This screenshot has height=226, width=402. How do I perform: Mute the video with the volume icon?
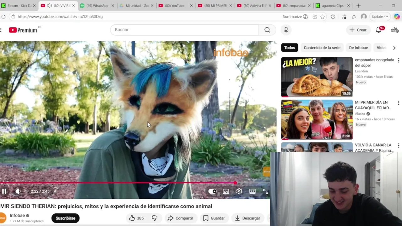point(18,191)
